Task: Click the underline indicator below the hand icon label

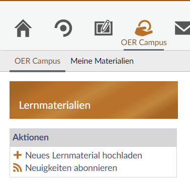Action: 144,50
